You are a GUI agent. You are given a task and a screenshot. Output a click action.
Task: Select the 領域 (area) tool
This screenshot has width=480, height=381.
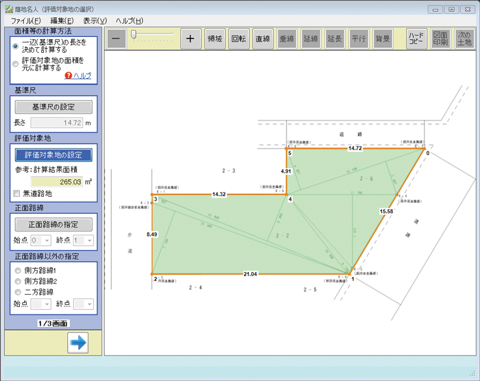215,38
